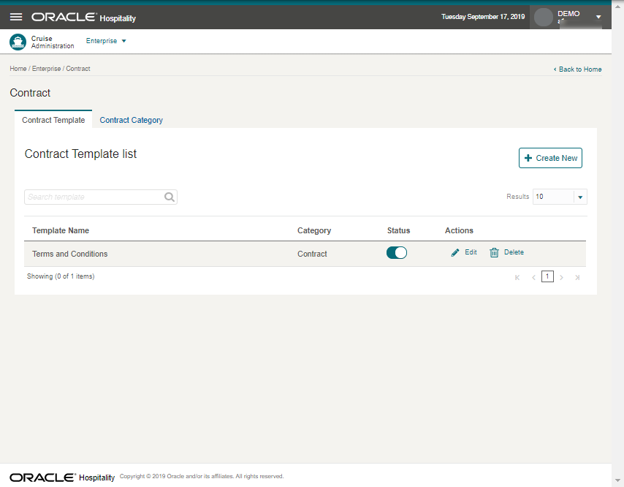Go to first page pagination icon
Screen dimensions: 624x487
click(517, 278)
